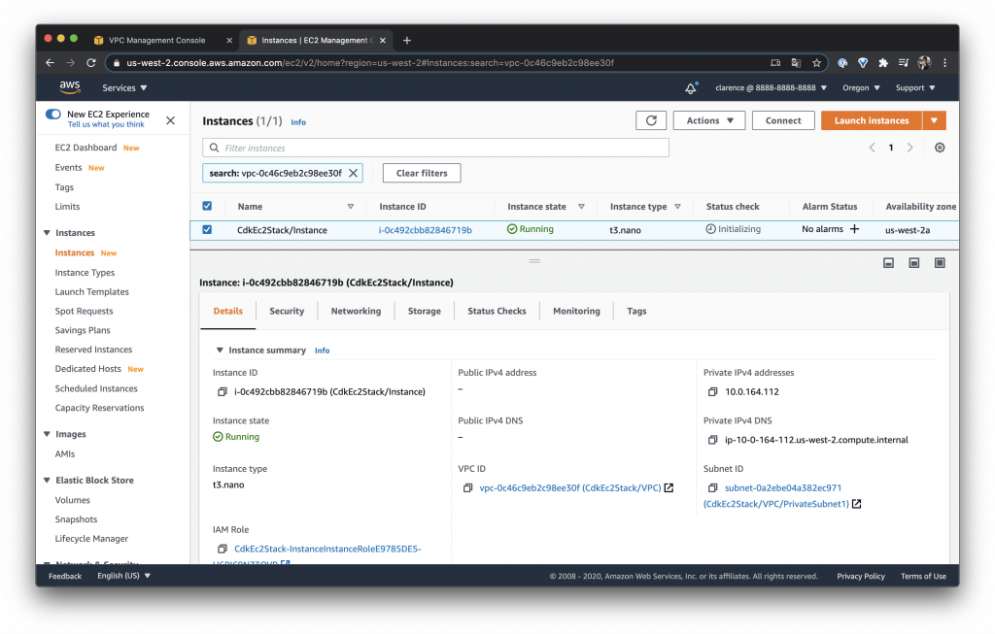The width and height of the screenshot is (995, 634).
Task: Refresh the instances list
Action: point(651,120)
